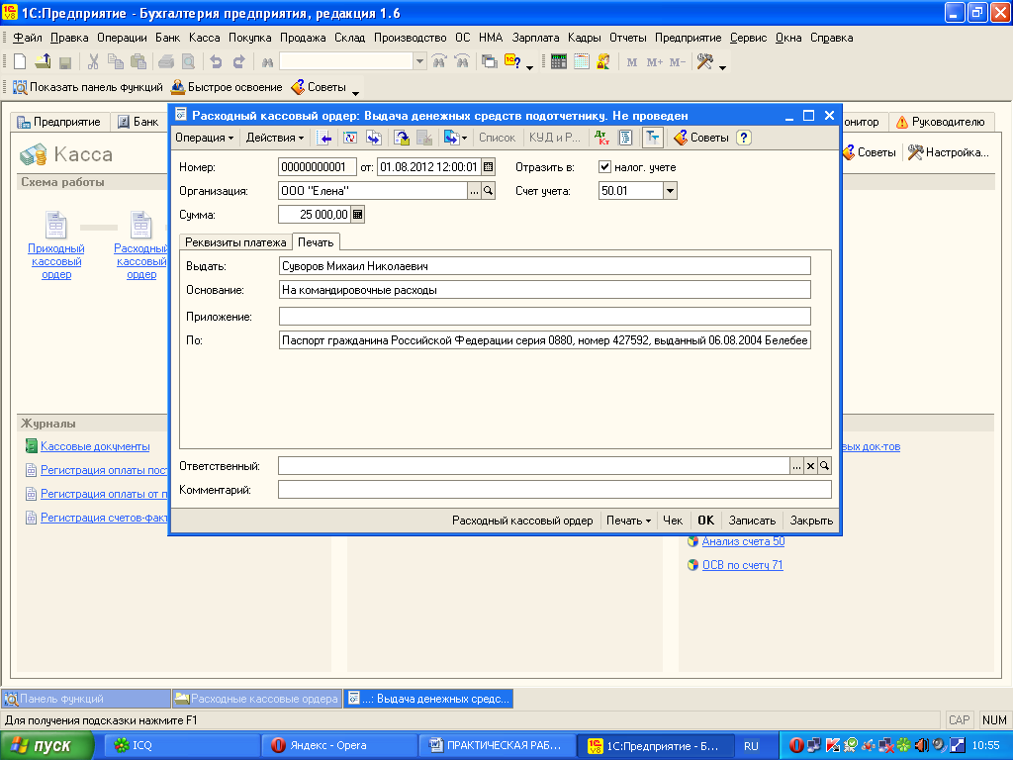Open the Calendar icon in main toolbar
Image resolution: width=1013 pixels, height=760 pixels.
[582, 62]
